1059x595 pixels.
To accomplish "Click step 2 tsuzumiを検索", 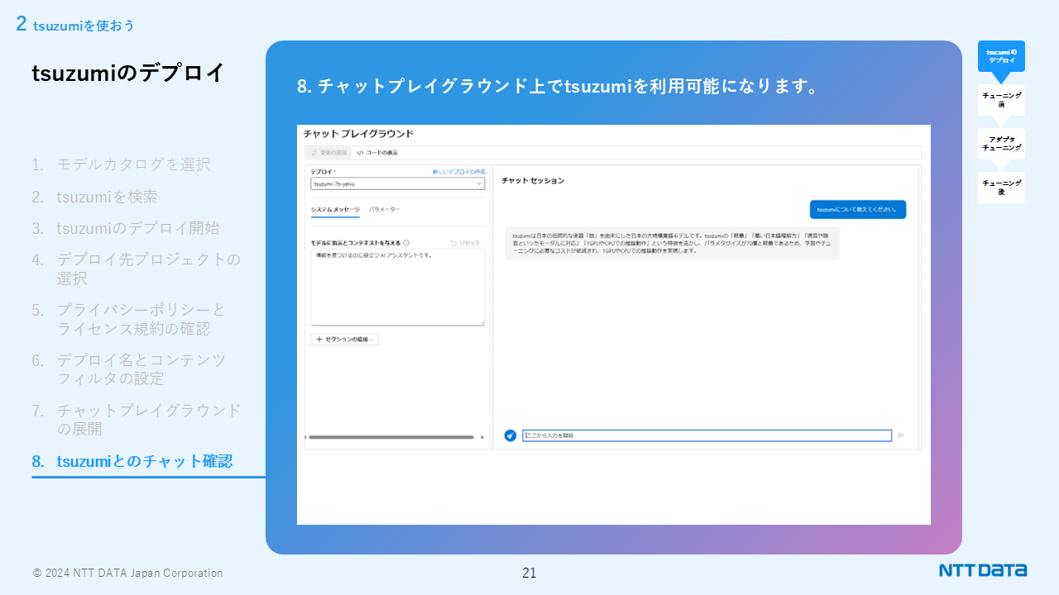I will [x=94, y=197].
